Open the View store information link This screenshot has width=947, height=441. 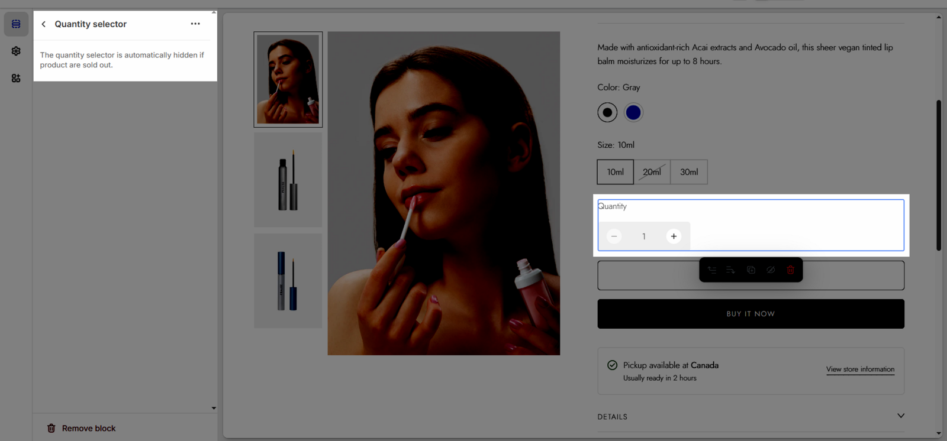[860, 369]
